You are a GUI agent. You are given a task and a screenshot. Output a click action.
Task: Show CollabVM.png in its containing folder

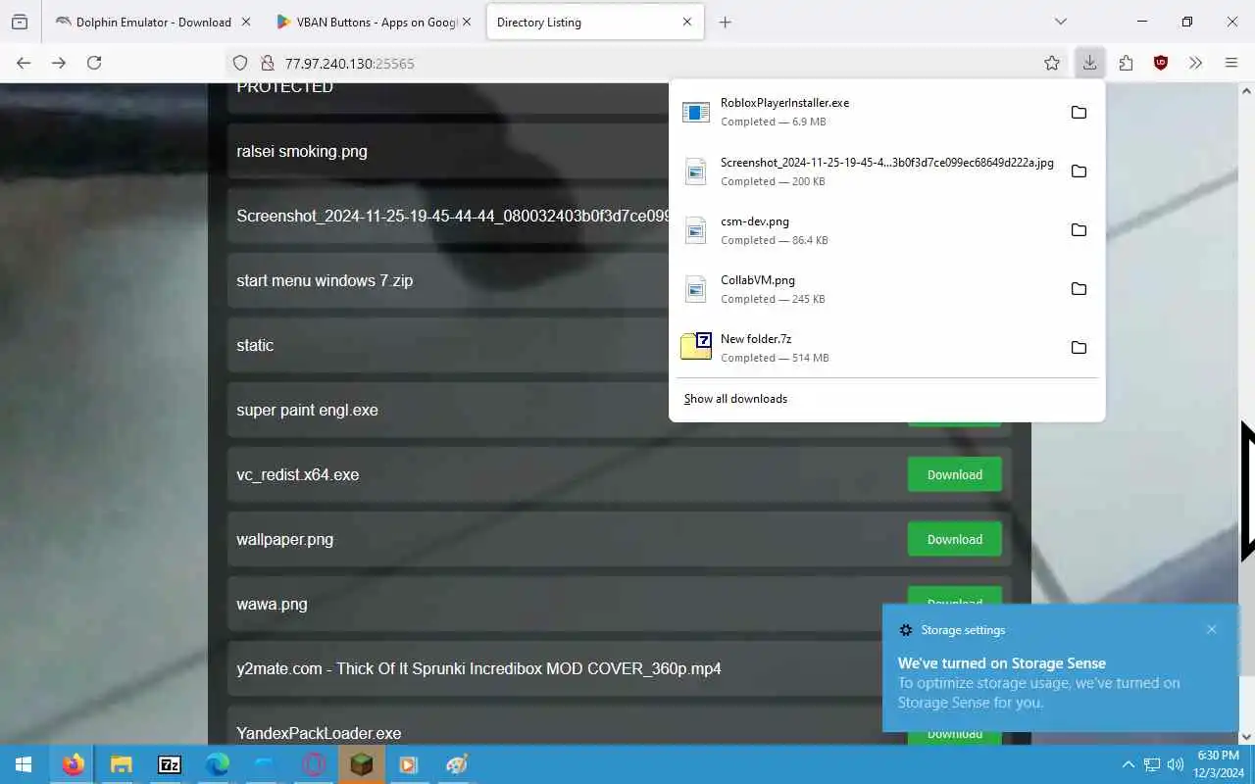pos(1079,288)
